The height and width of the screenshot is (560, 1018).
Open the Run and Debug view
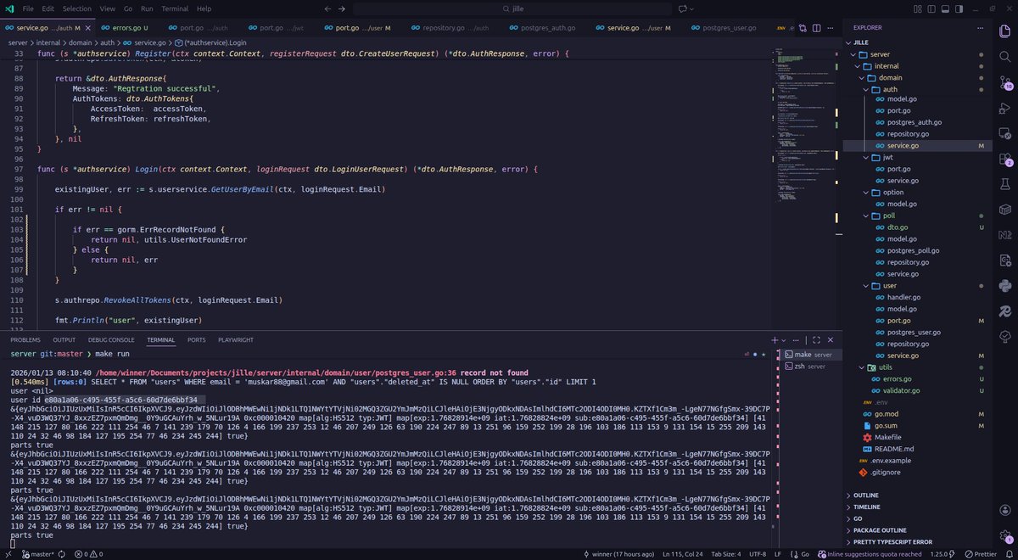(1005, 109)
